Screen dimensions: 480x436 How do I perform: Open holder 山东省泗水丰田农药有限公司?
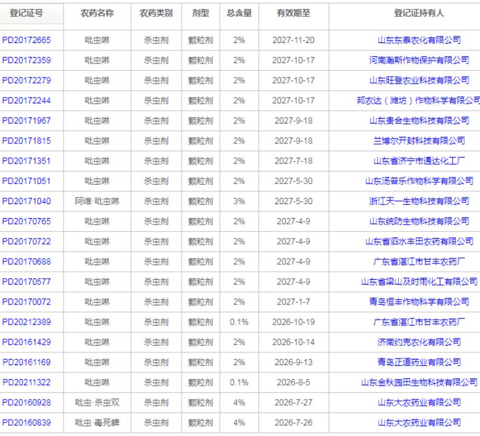pyautogui.click(x=419, y=242)
